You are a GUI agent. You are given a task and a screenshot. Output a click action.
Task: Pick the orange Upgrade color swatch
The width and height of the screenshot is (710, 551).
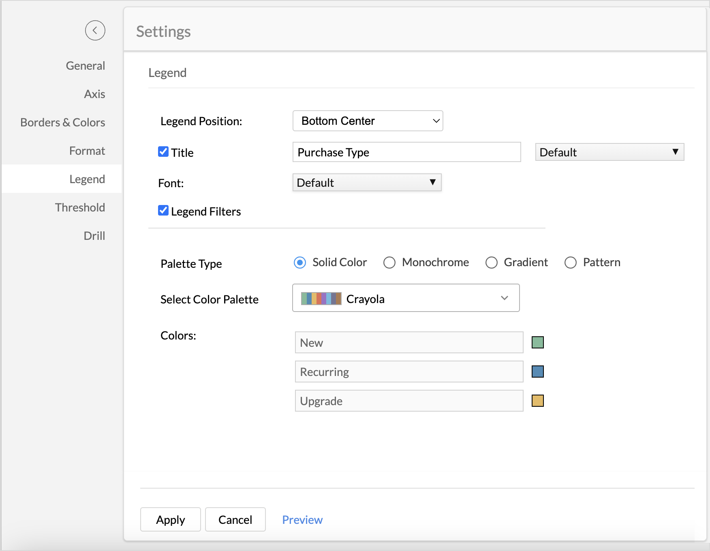pos(537,401)
